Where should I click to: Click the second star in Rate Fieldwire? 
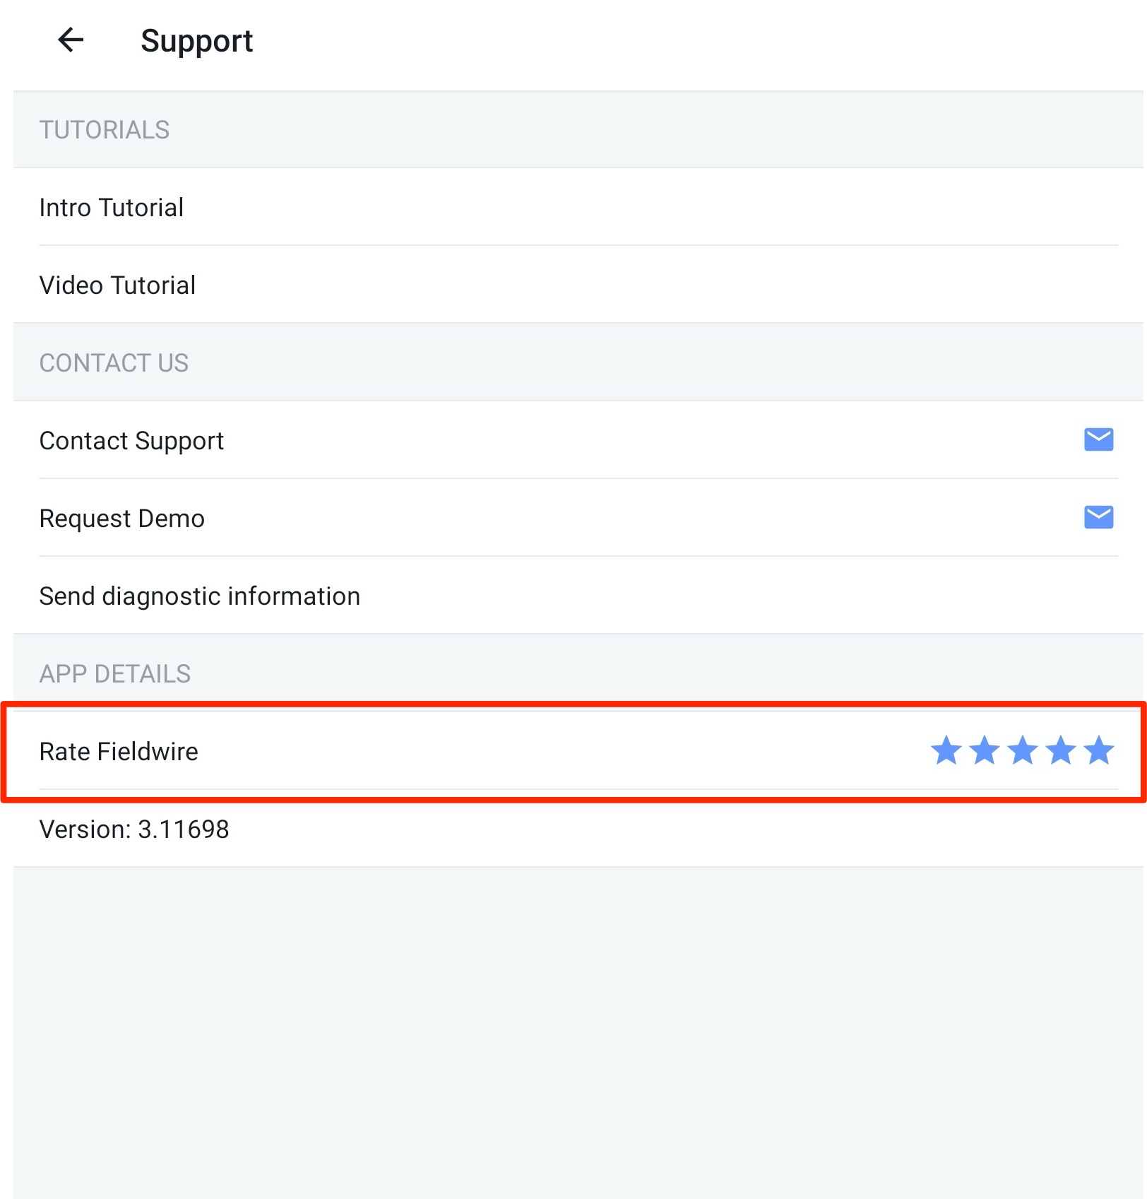point(985,750)
